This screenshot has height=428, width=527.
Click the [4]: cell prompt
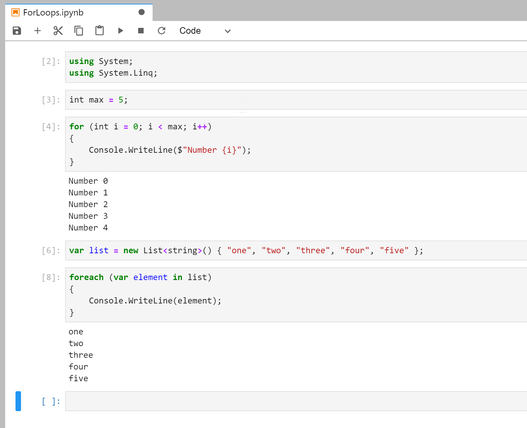click(x=51, y=127)
